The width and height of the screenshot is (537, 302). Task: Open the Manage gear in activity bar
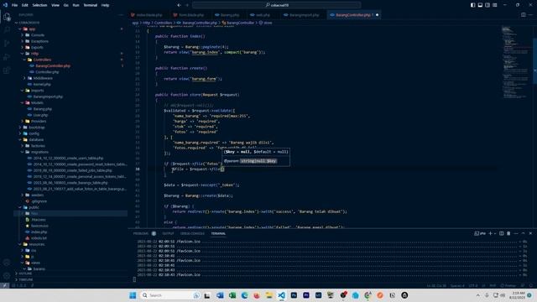coord(7,276)
